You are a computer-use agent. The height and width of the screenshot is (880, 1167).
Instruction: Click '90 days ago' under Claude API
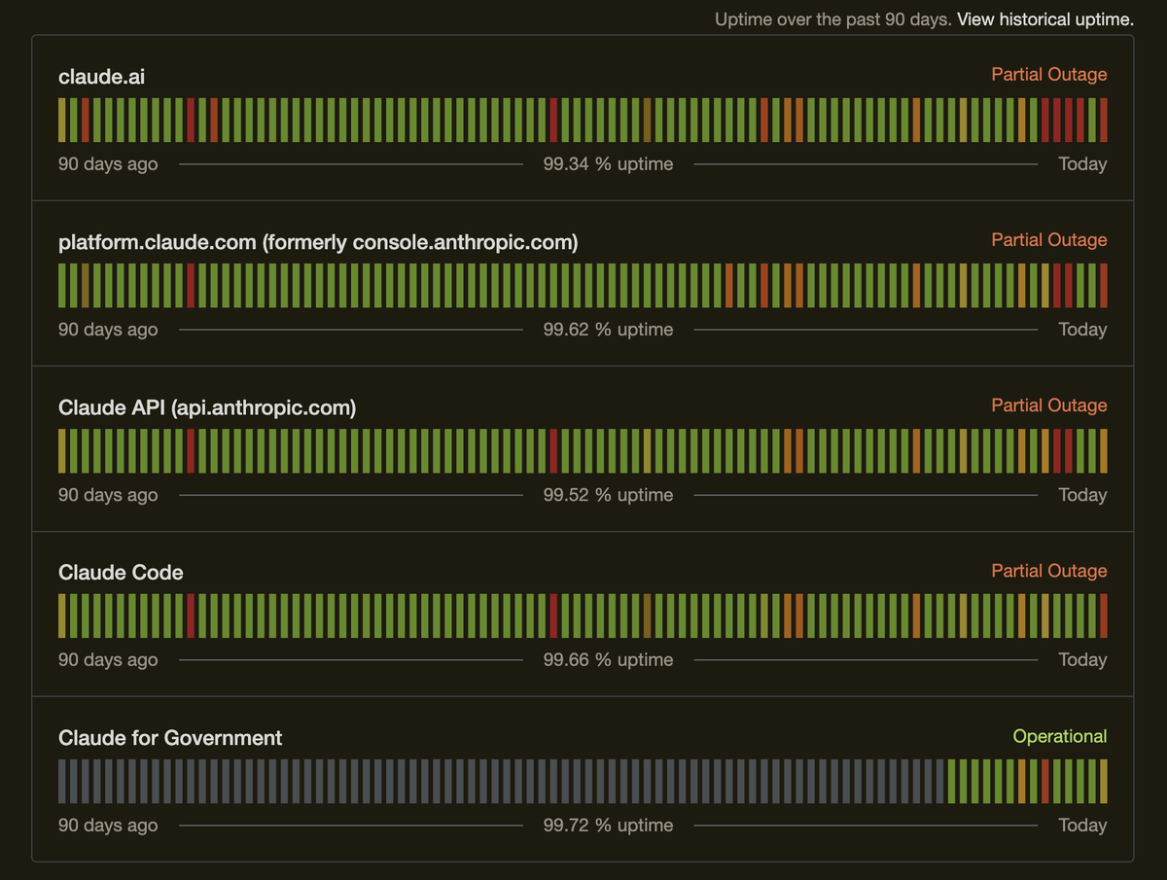(108, 495)
